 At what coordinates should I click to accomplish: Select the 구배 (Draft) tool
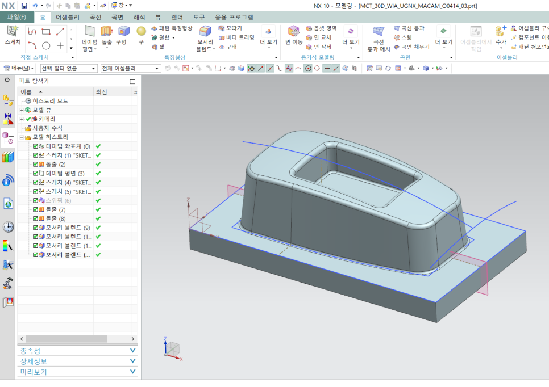click(227, 47)
